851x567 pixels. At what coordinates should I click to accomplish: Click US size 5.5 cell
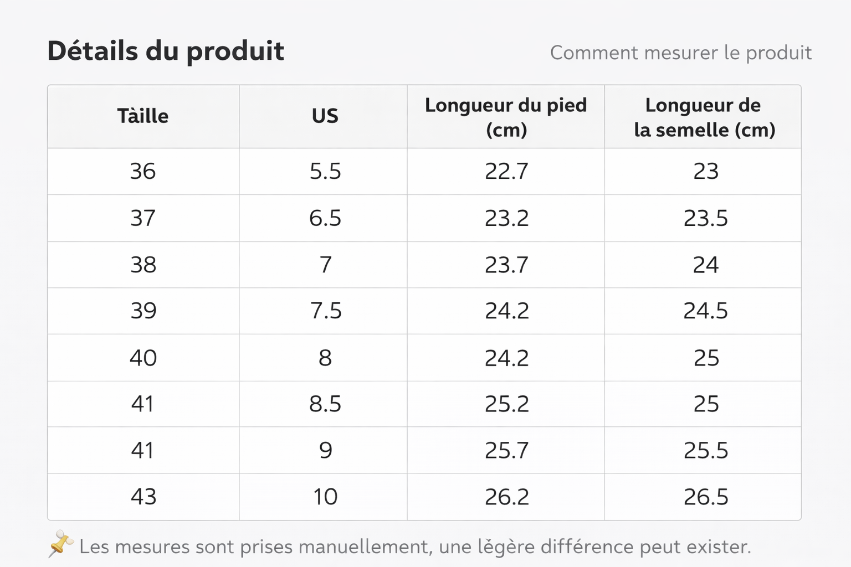(325, 172)
